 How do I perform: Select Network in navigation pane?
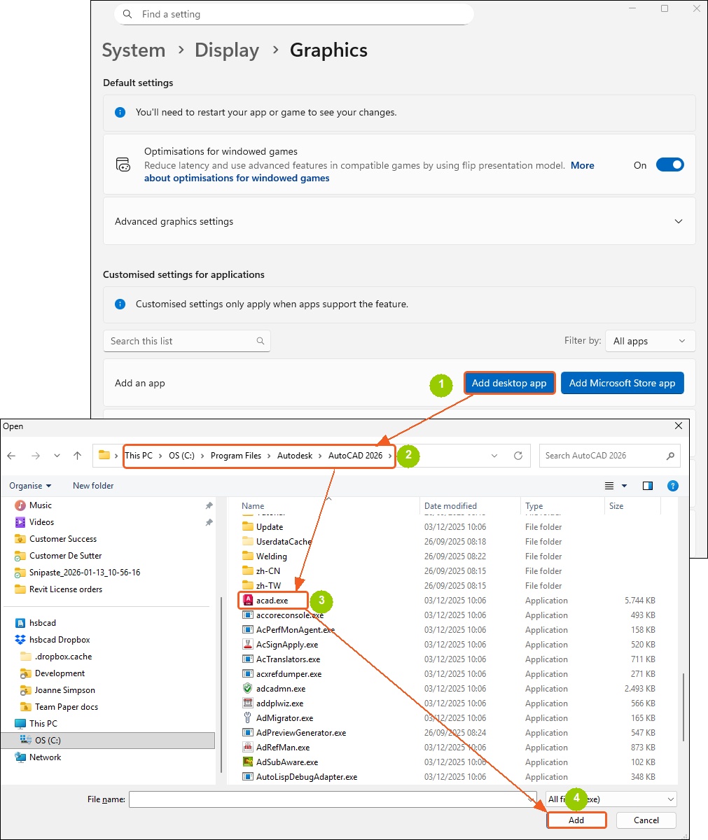coord(45,757)
